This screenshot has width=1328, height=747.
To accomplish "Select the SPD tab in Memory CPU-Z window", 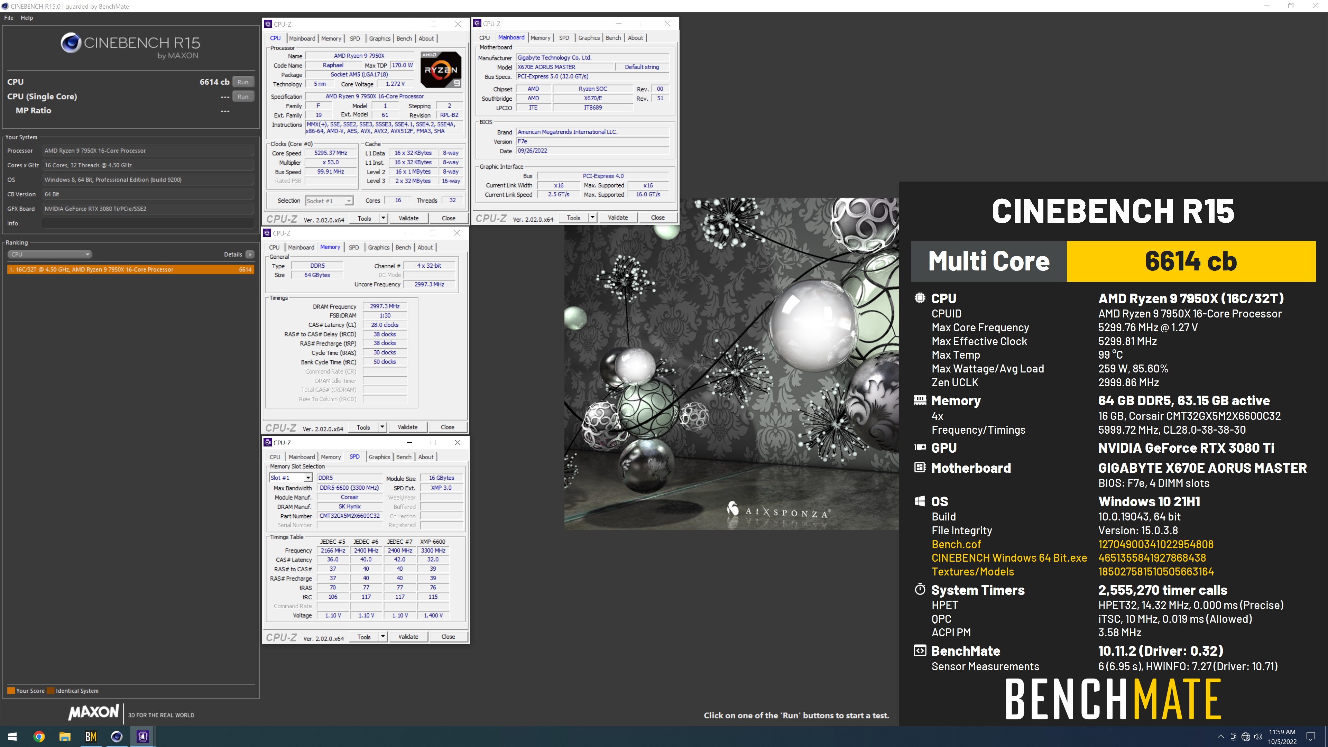I will pyautogui.click(x=354, y=248).
